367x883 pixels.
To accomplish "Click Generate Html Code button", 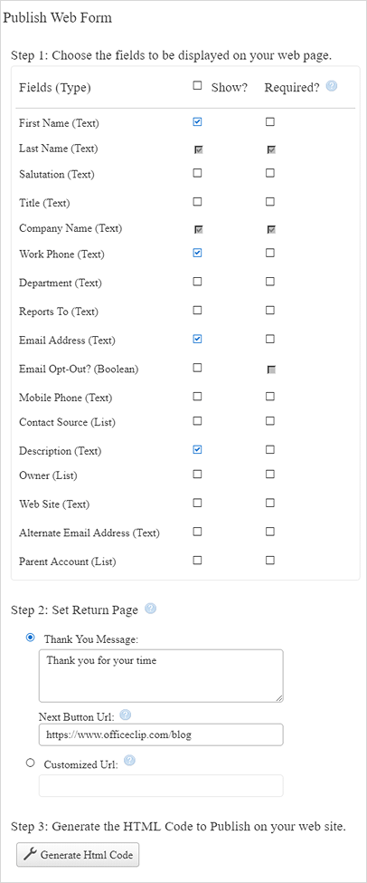I will pyautogui.click(x=78, y=855).
